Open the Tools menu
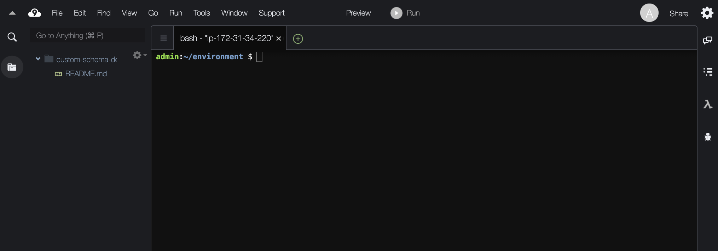The height and width of the screenshot is (251, 718). [x=202, y=13]
